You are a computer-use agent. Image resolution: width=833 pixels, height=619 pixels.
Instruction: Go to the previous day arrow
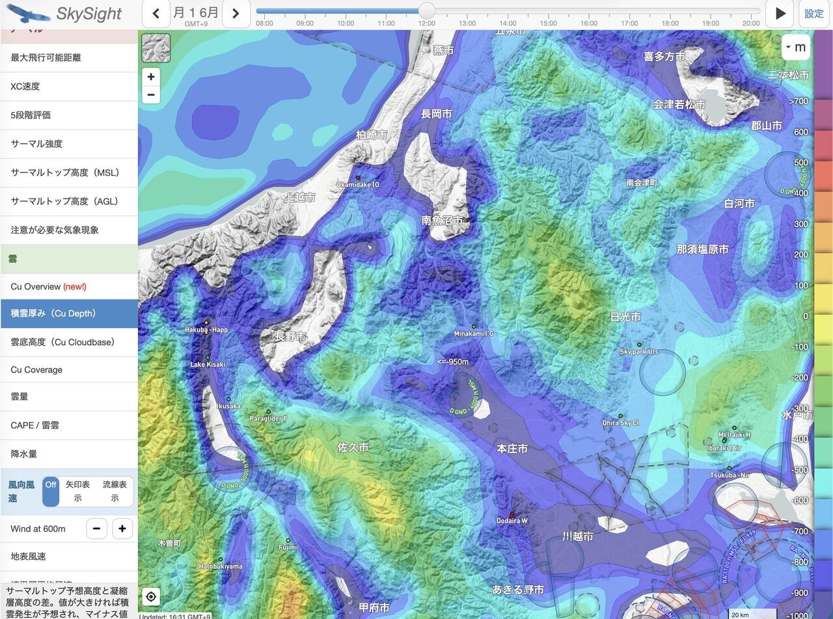tap(156, 14)
